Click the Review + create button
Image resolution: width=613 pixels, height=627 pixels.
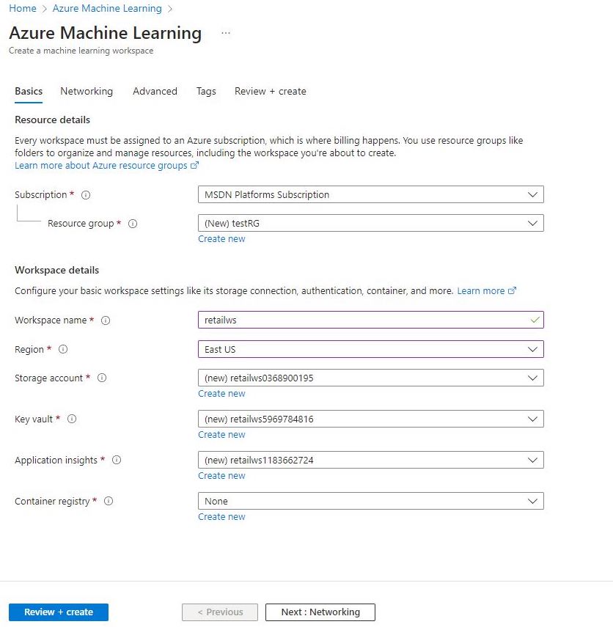click(58, 612)
